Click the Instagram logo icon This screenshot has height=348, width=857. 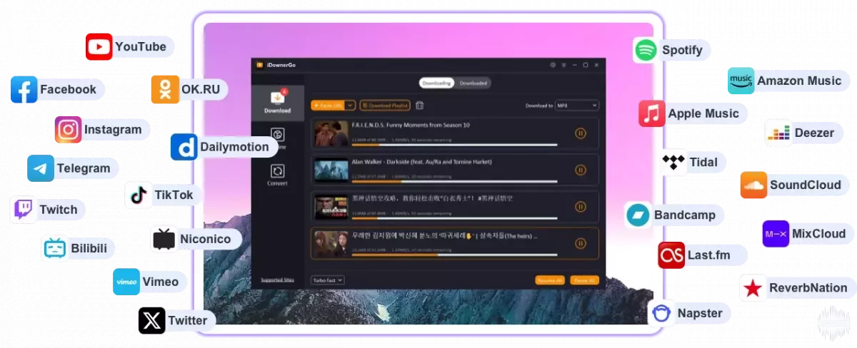pos(69,130)
